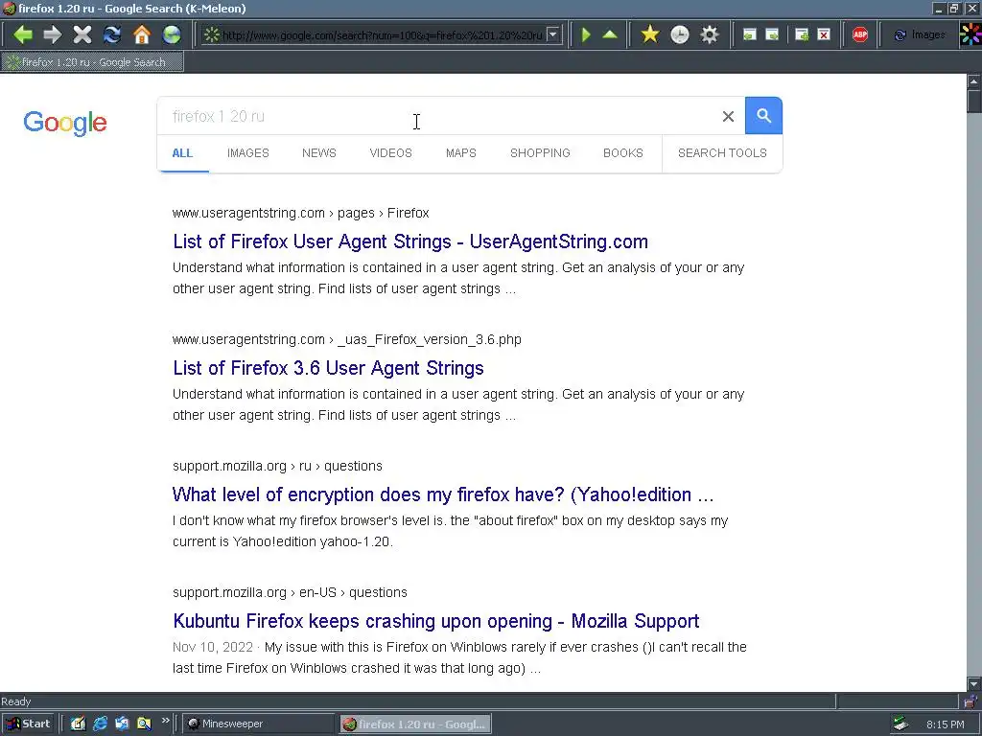Reload the current page

pos(112,34)
